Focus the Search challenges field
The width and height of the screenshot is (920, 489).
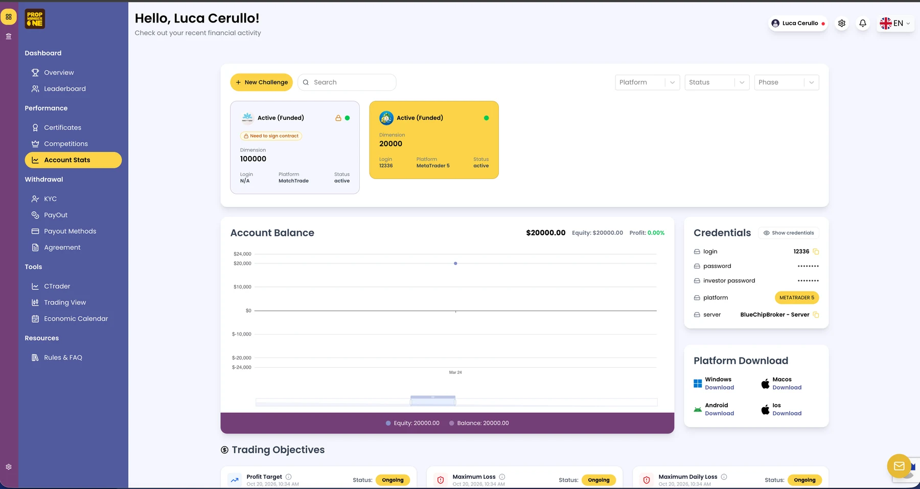tap(347, 82)
